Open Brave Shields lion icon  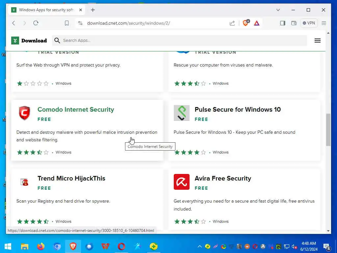point(246,23)
